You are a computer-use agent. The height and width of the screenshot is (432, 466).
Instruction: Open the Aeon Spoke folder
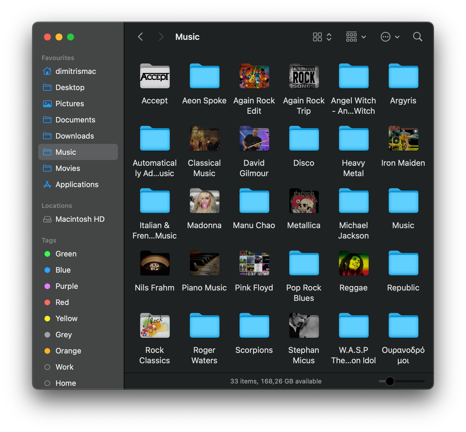pos(204,76)
